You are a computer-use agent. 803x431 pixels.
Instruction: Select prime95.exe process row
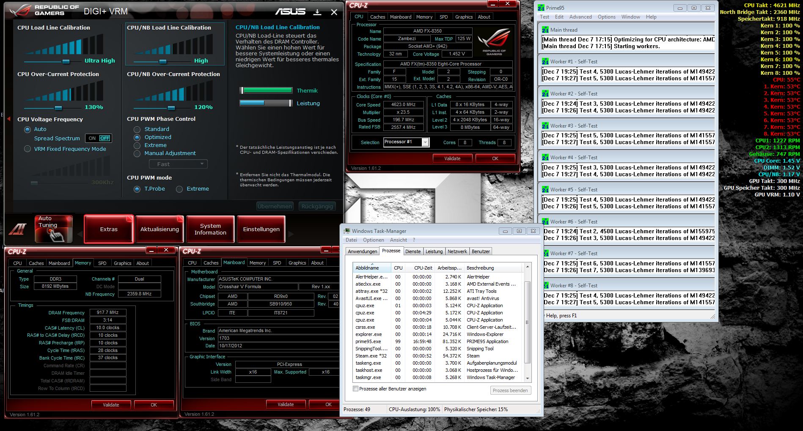438,341
